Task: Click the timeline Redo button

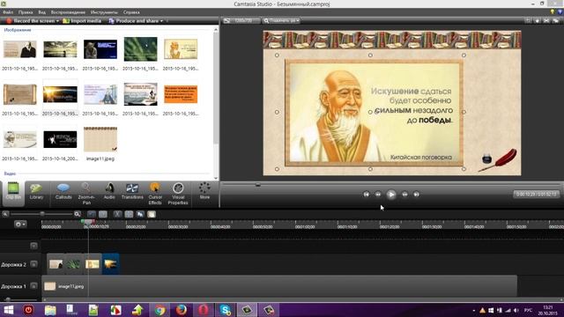Action: pyautogui.click(x=103, y=214)
